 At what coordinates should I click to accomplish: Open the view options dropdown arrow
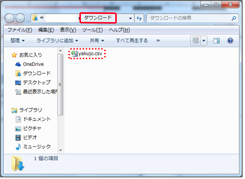204,40
